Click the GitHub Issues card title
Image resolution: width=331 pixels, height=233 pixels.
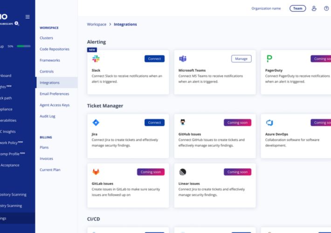click(190, 134)
